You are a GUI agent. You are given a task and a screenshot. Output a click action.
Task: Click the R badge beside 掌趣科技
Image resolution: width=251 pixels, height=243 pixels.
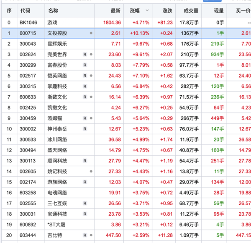(x=85, y=87)
